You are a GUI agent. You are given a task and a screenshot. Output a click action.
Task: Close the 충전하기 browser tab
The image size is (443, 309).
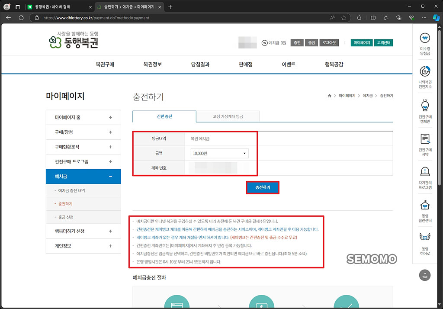point(160,7)
